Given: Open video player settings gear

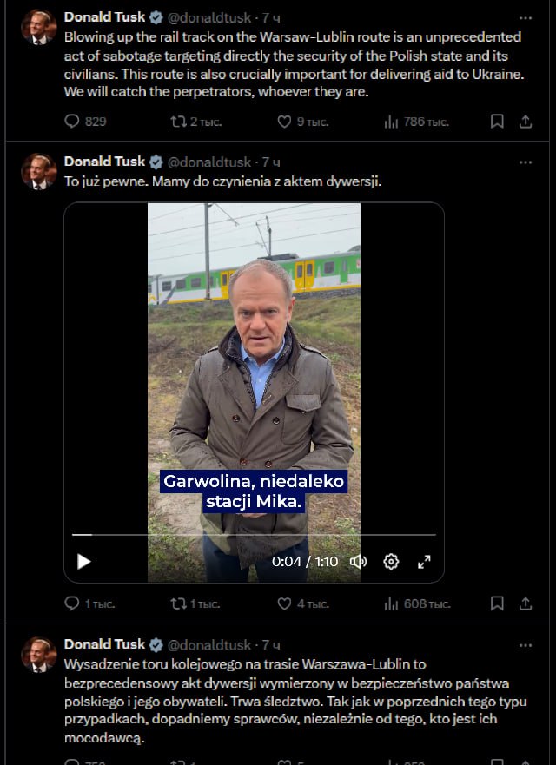Looking at the screenshot, I should [390, 562].
